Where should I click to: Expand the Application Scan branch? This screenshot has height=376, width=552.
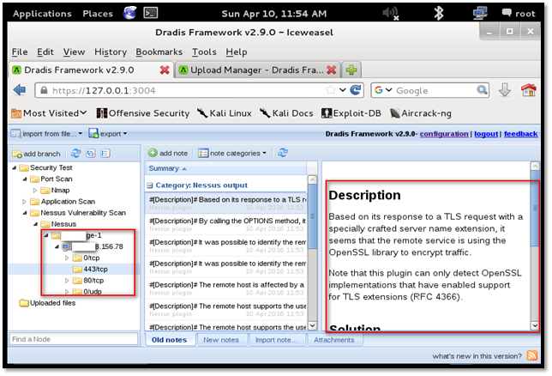(23, 201)
